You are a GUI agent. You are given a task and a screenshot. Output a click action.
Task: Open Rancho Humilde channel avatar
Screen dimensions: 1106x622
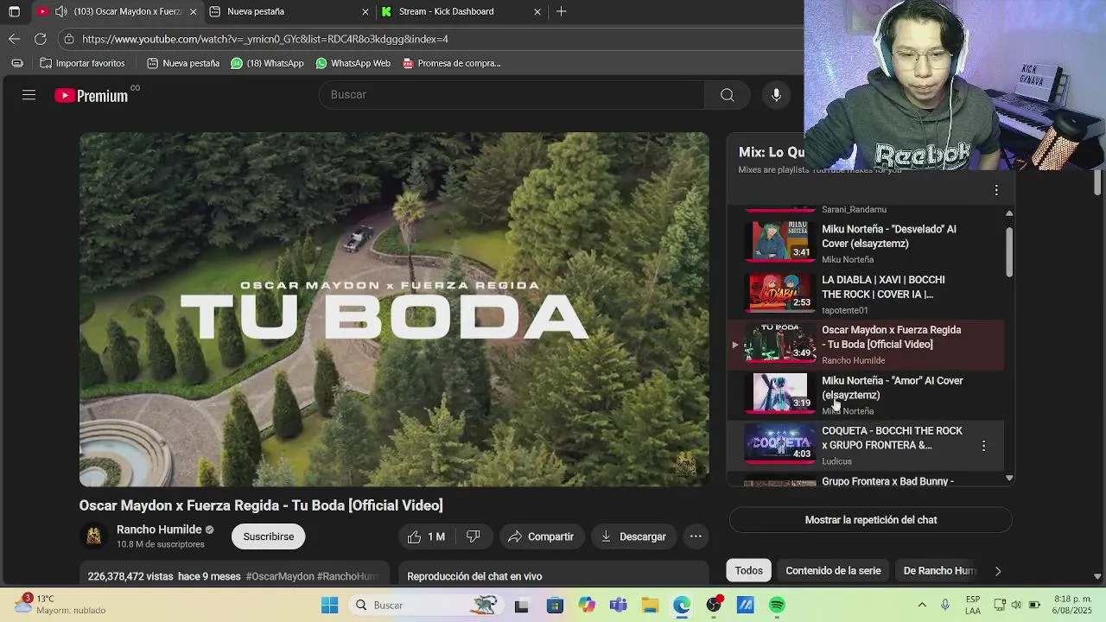pos(93,536)
